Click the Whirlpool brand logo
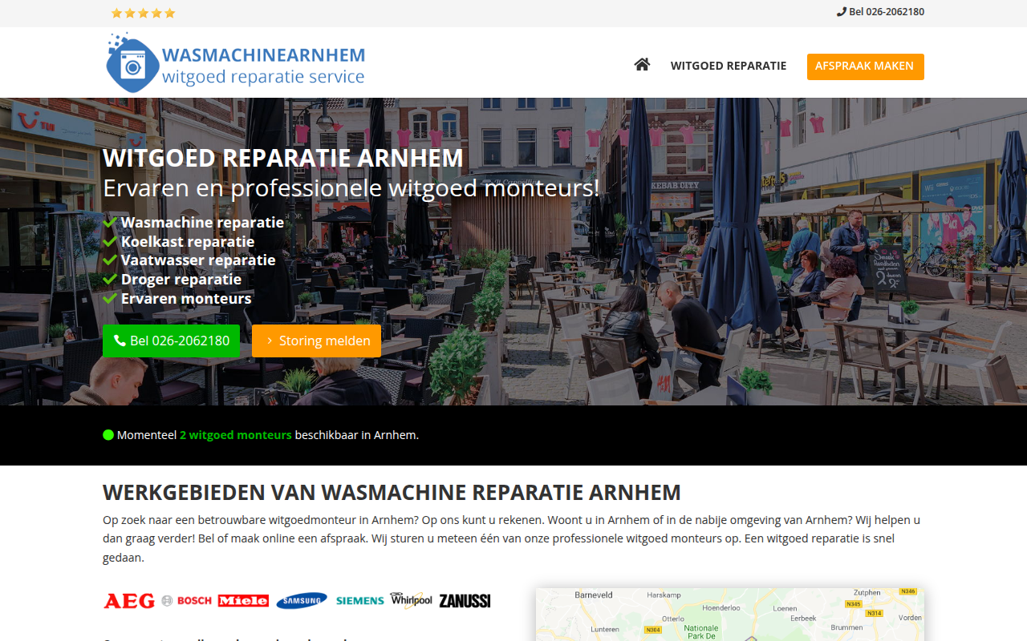Screen dimensions: 1027x641 [412, 600]
